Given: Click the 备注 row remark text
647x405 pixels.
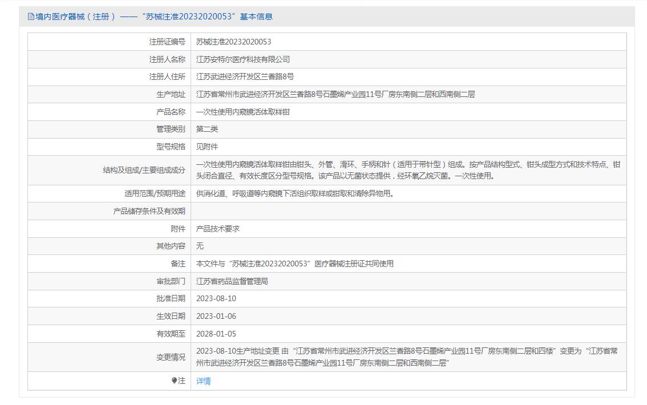Looking at the screenshot, I should click(x=295, y=264).
